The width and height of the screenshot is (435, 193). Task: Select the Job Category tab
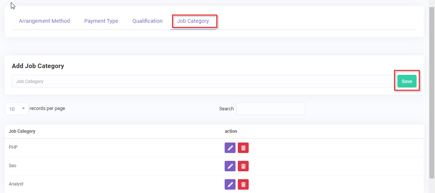click(193, 21)
